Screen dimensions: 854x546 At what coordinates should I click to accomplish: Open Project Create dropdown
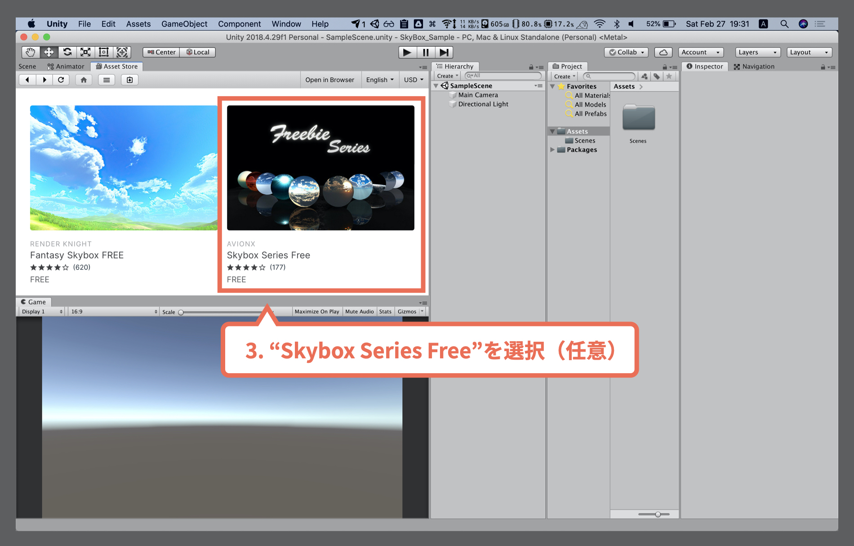(564, 76)
